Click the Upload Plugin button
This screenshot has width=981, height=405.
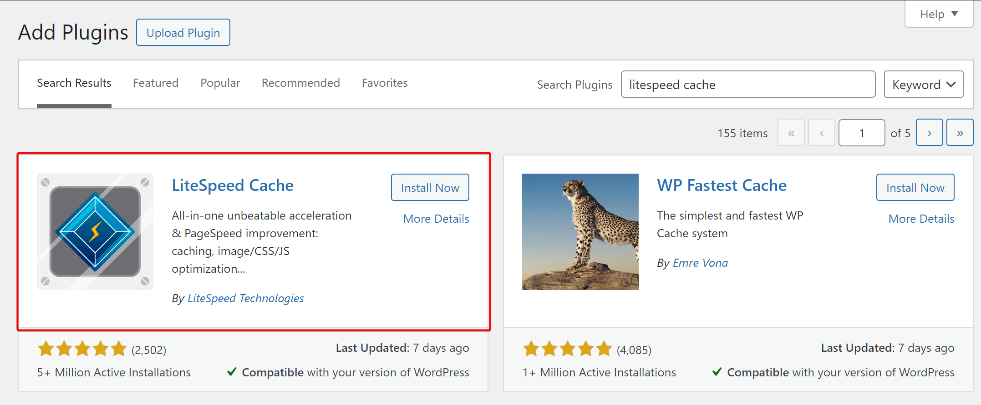[183, 33]
